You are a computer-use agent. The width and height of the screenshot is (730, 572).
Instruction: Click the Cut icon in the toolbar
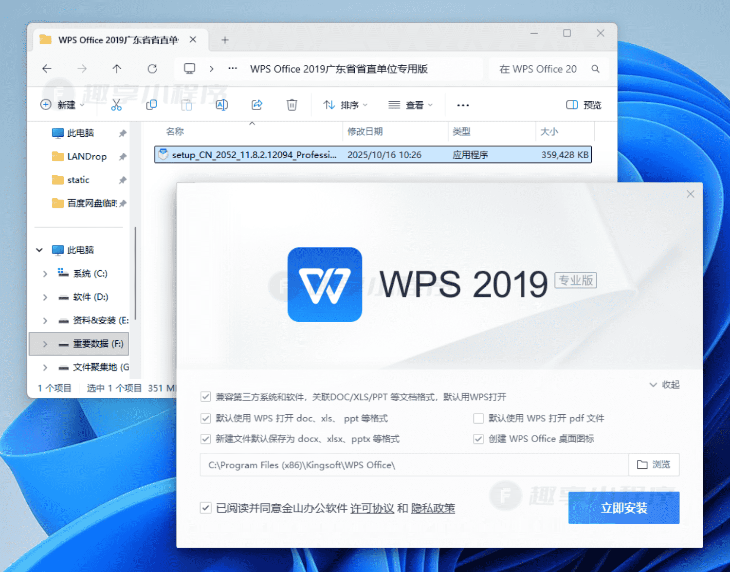(x=116, y=105)
